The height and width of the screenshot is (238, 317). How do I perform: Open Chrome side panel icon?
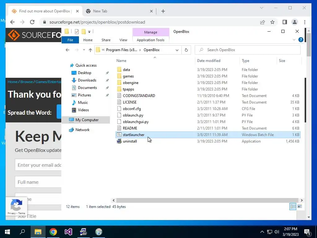(x=285, y=22)
